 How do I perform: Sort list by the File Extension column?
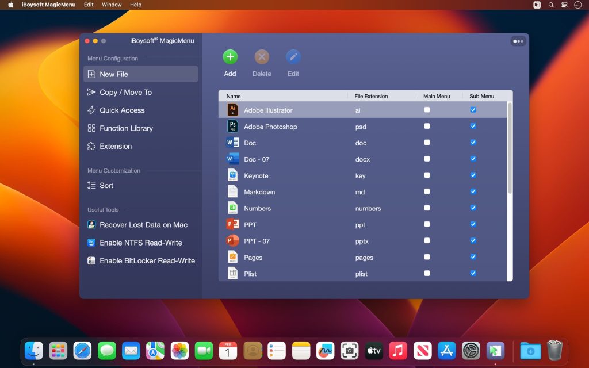(372, 95)
